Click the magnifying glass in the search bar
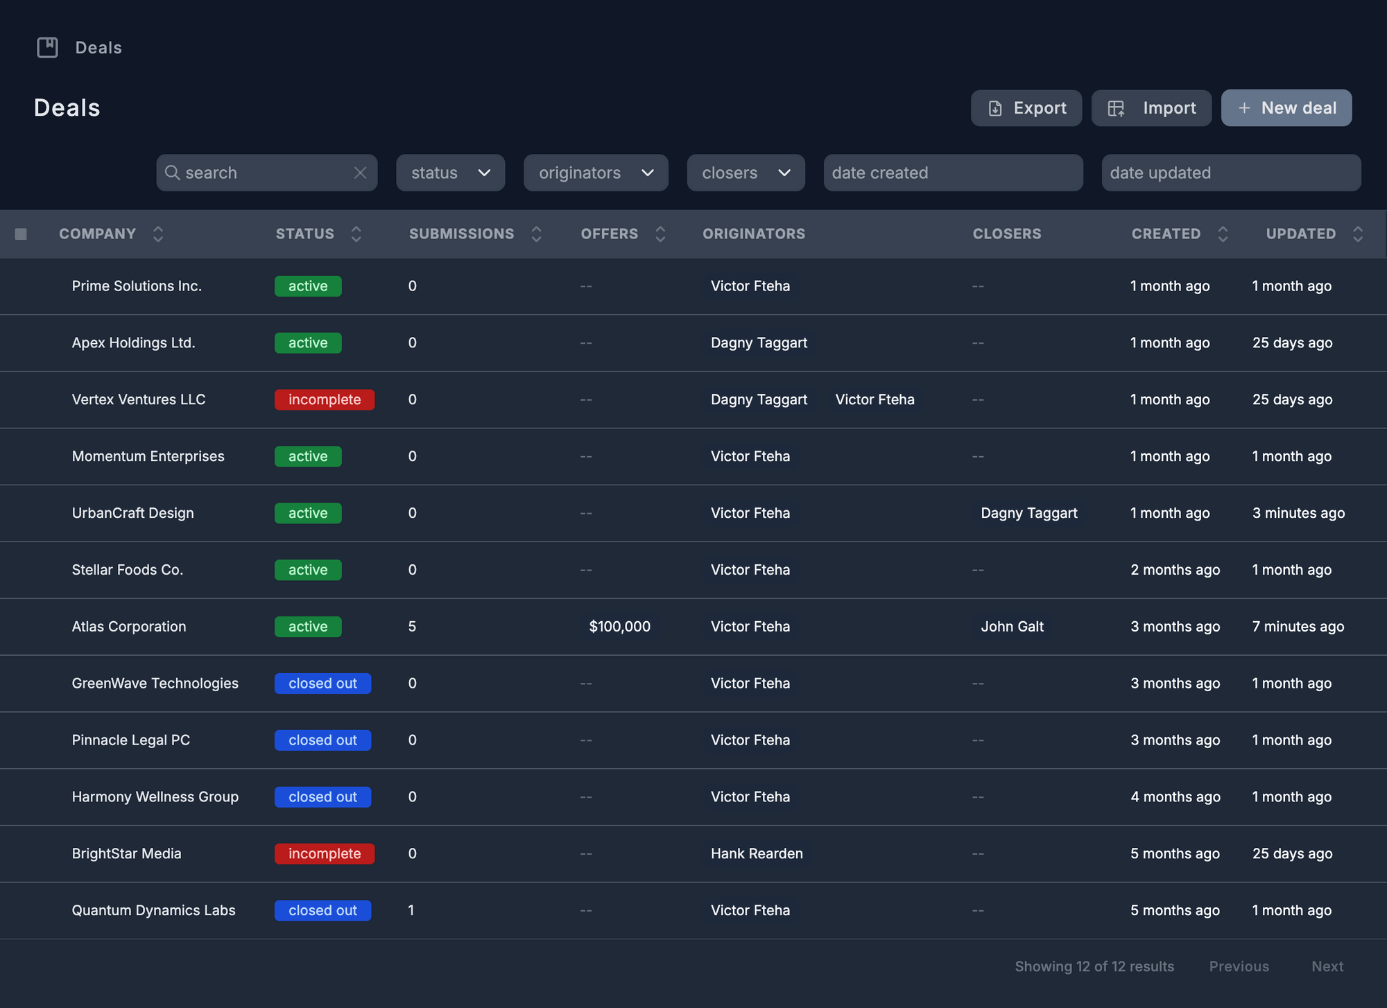The image size is (1387, 1008). (173, 173)
